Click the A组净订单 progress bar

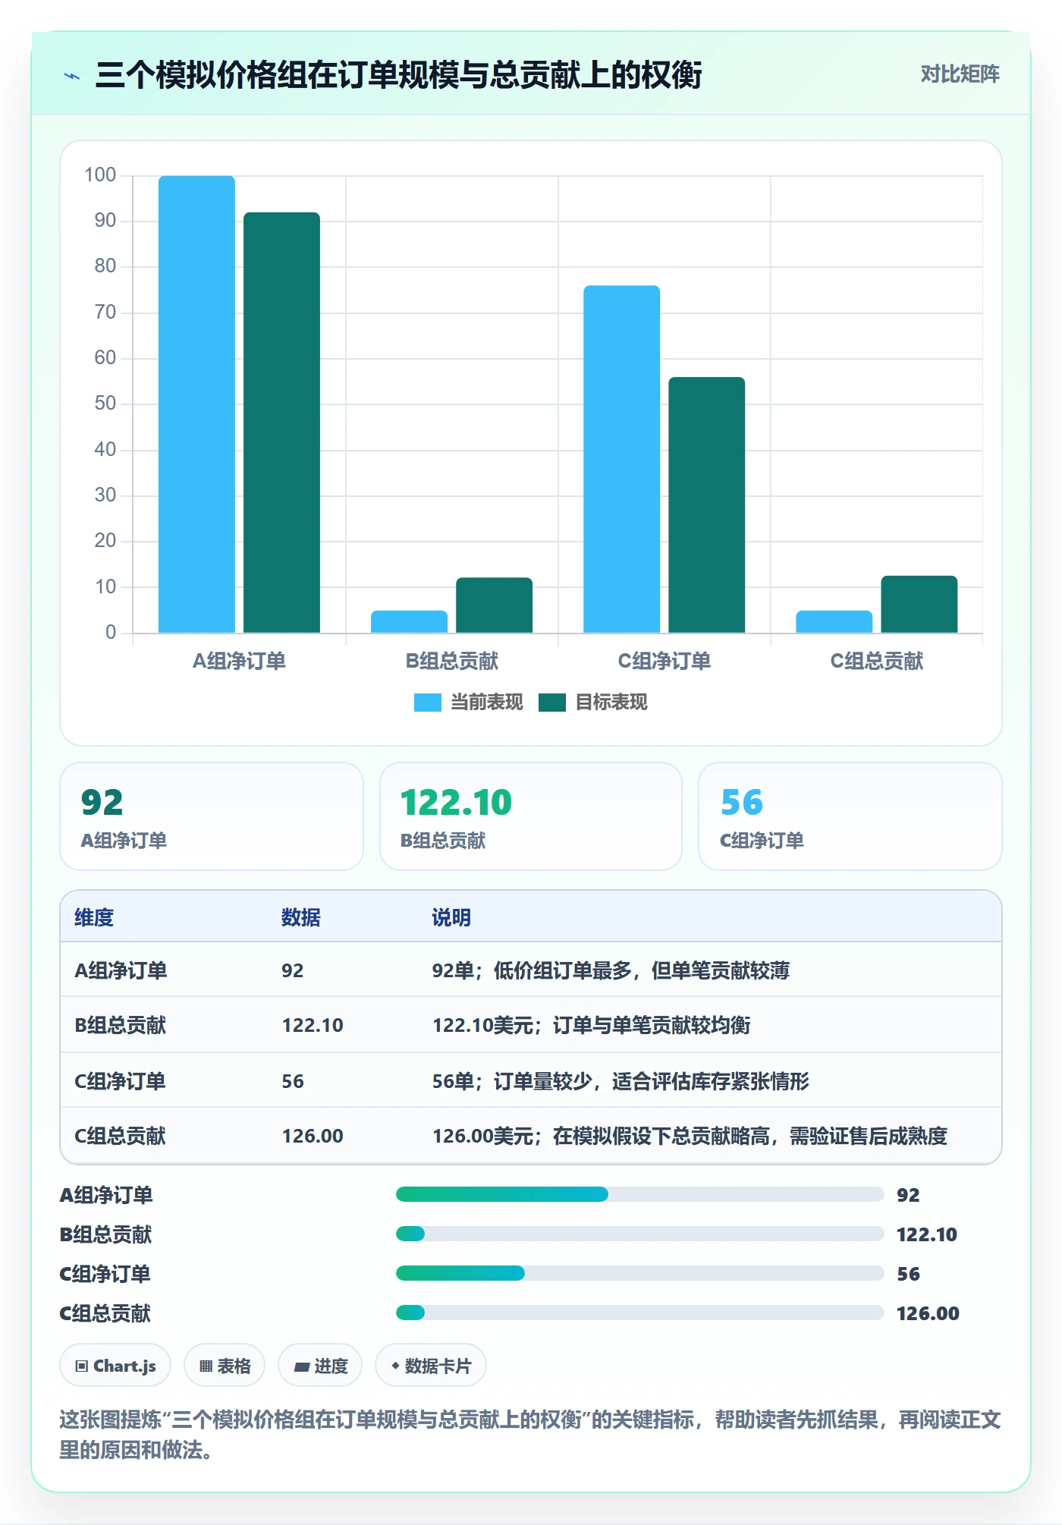(x=639, y=1194)
